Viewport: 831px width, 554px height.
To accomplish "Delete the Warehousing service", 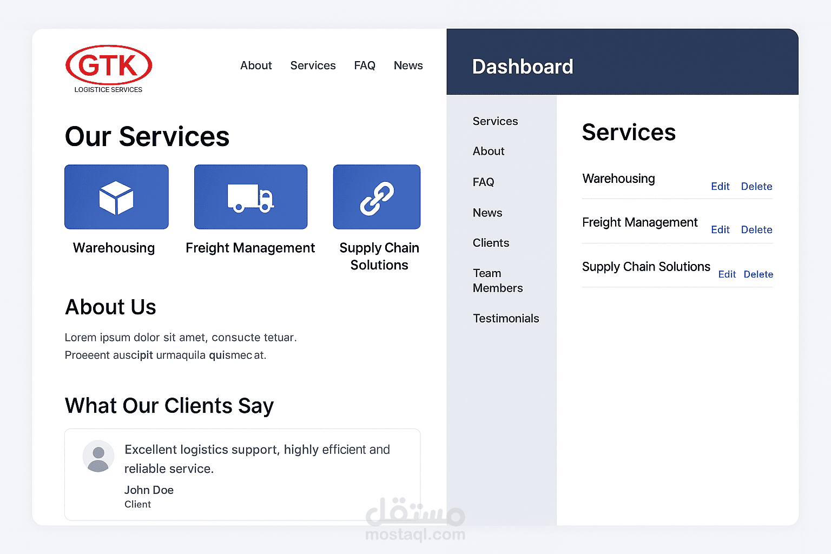I will click(x=756, y=186).
